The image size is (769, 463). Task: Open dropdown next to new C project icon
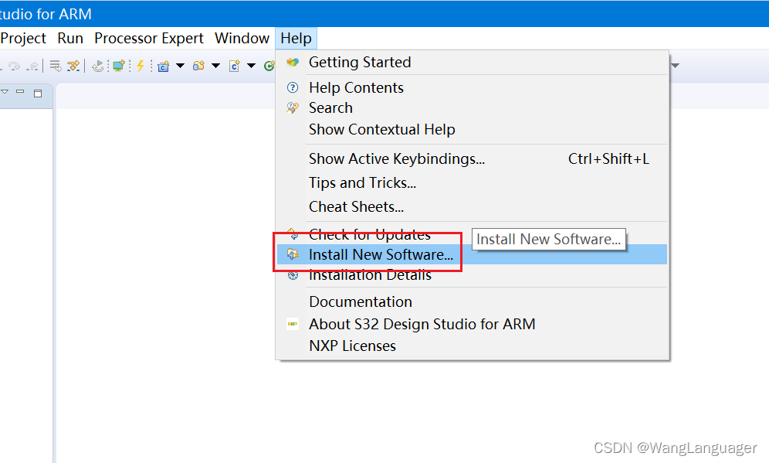180,66
